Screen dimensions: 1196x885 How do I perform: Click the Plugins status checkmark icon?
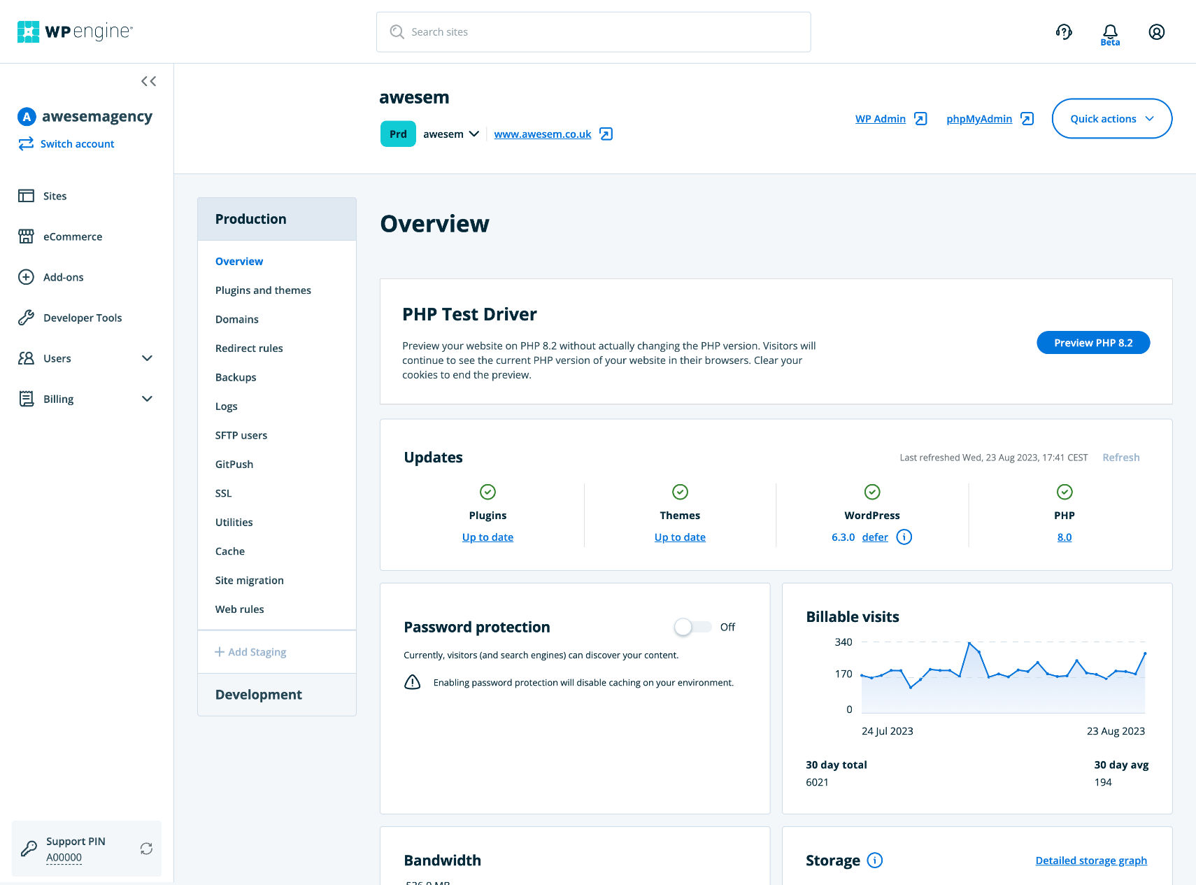click(487, 492)
